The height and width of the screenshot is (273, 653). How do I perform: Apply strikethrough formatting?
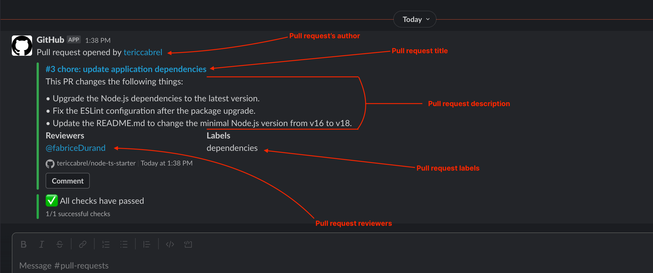(x=60, y=244)
